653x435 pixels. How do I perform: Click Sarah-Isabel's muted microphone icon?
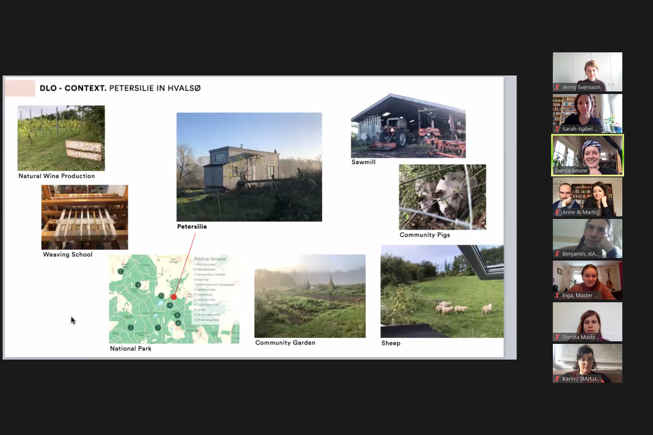pyautogui.click(x=557, y=129)
